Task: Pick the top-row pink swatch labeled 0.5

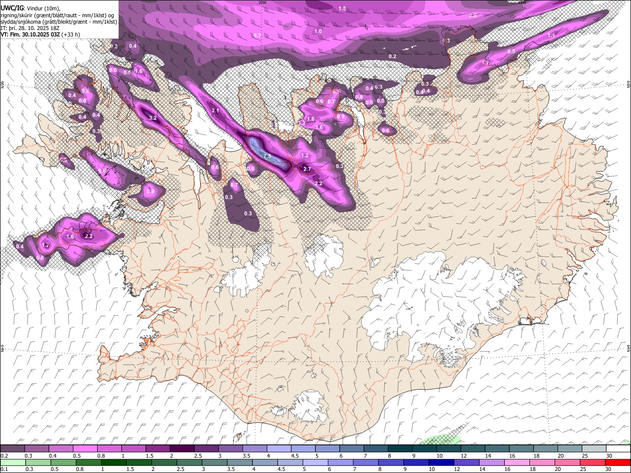Action: (85, 448)
